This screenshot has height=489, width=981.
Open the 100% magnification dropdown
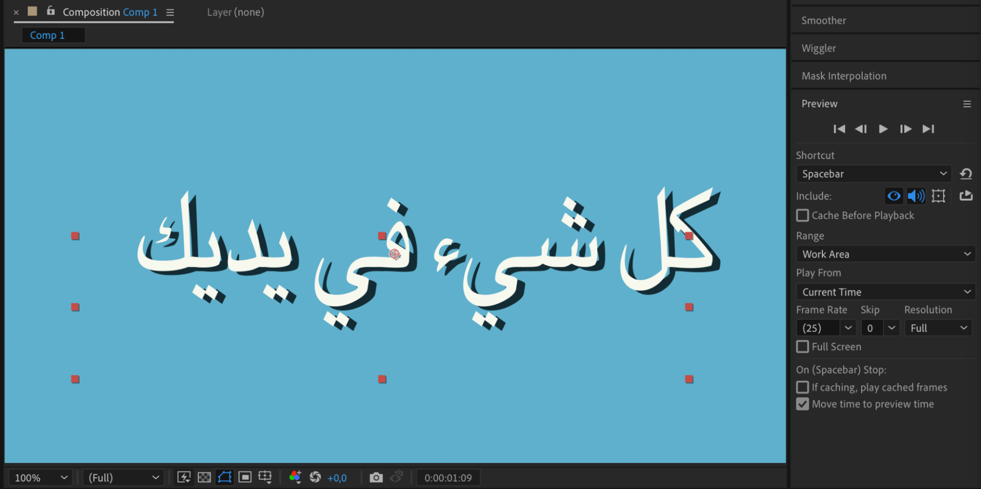(41, 478)
